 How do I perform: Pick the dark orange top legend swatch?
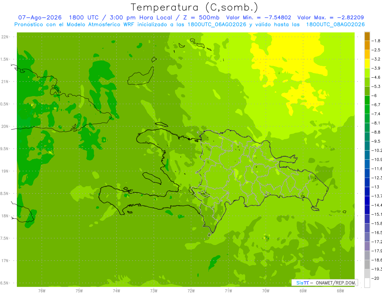coord(367,36)
